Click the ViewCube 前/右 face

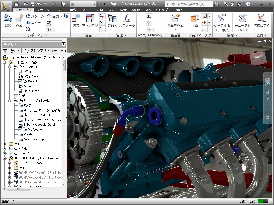258,58
